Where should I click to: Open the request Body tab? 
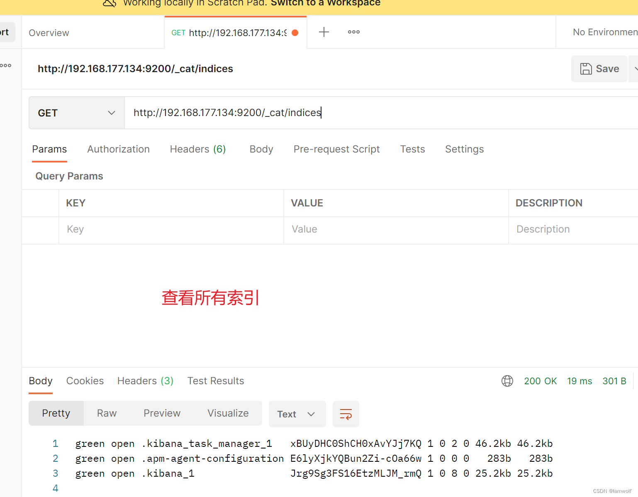261,149
